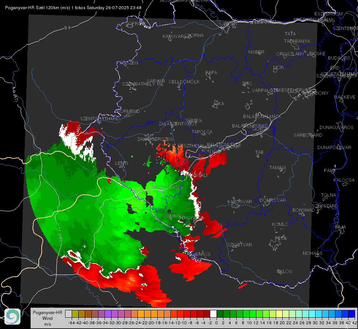This screenshot has width=358, height=329.
Task: Choose the brown swatch between -40 and -38
Action: (88, 314)
